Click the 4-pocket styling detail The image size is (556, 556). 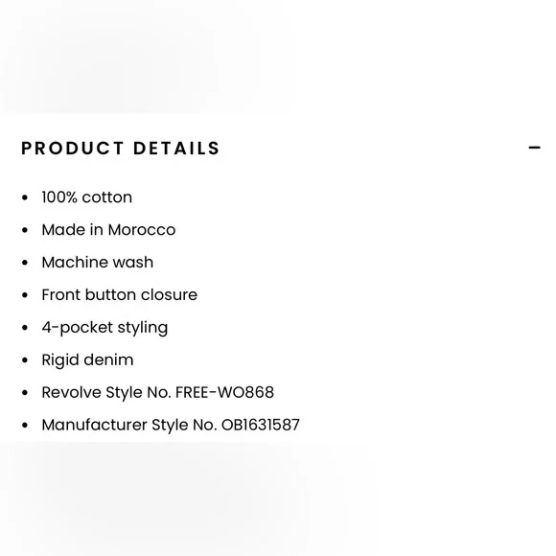coord(104,328)
